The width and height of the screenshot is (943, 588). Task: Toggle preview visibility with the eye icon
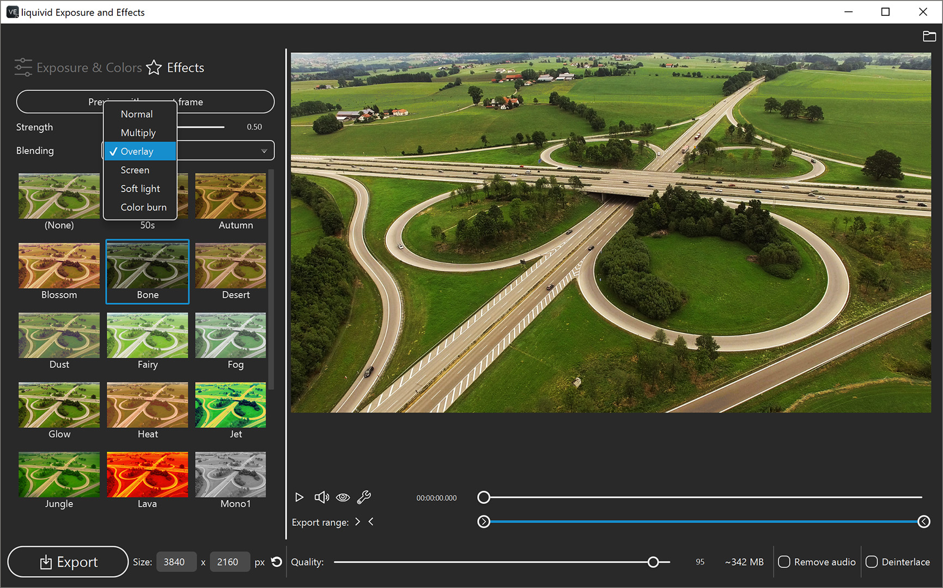[x=343, y=497]
